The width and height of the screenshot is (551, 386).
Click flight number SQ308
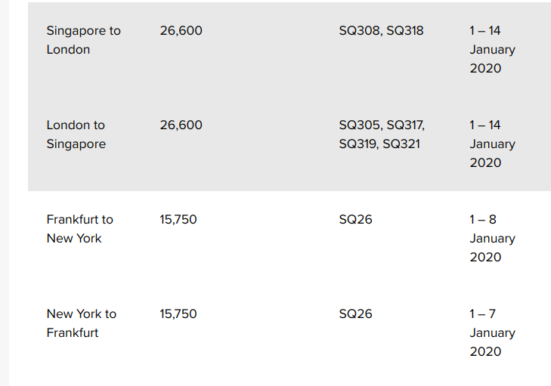tap(360, 31)
